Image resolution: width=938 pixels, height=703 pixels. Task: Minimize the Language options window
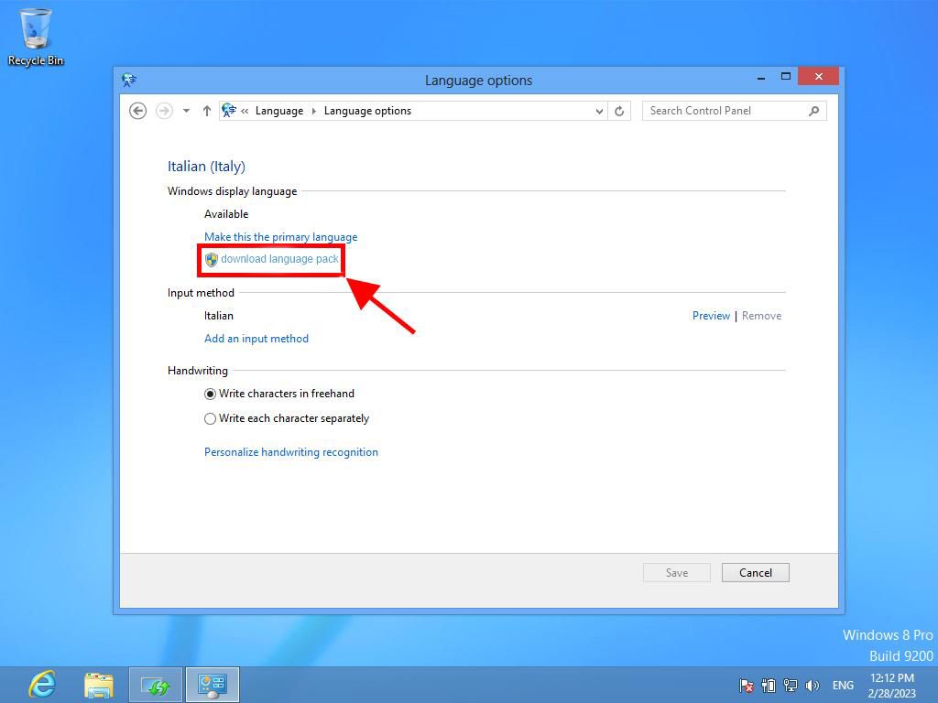tap(761, 77)
